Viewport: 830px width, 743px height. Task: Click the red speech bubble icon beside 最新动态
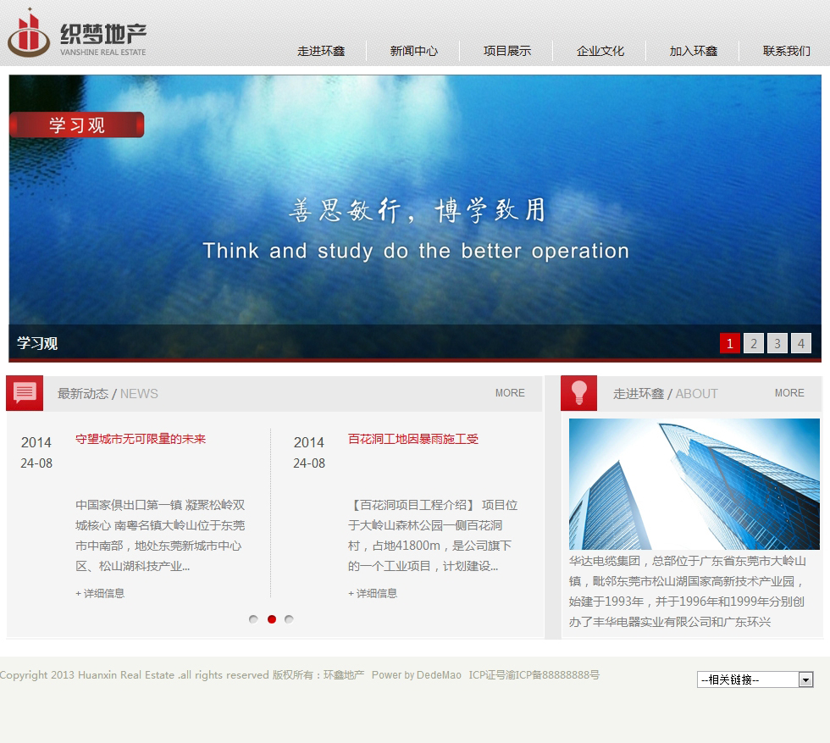coord(24,392)
